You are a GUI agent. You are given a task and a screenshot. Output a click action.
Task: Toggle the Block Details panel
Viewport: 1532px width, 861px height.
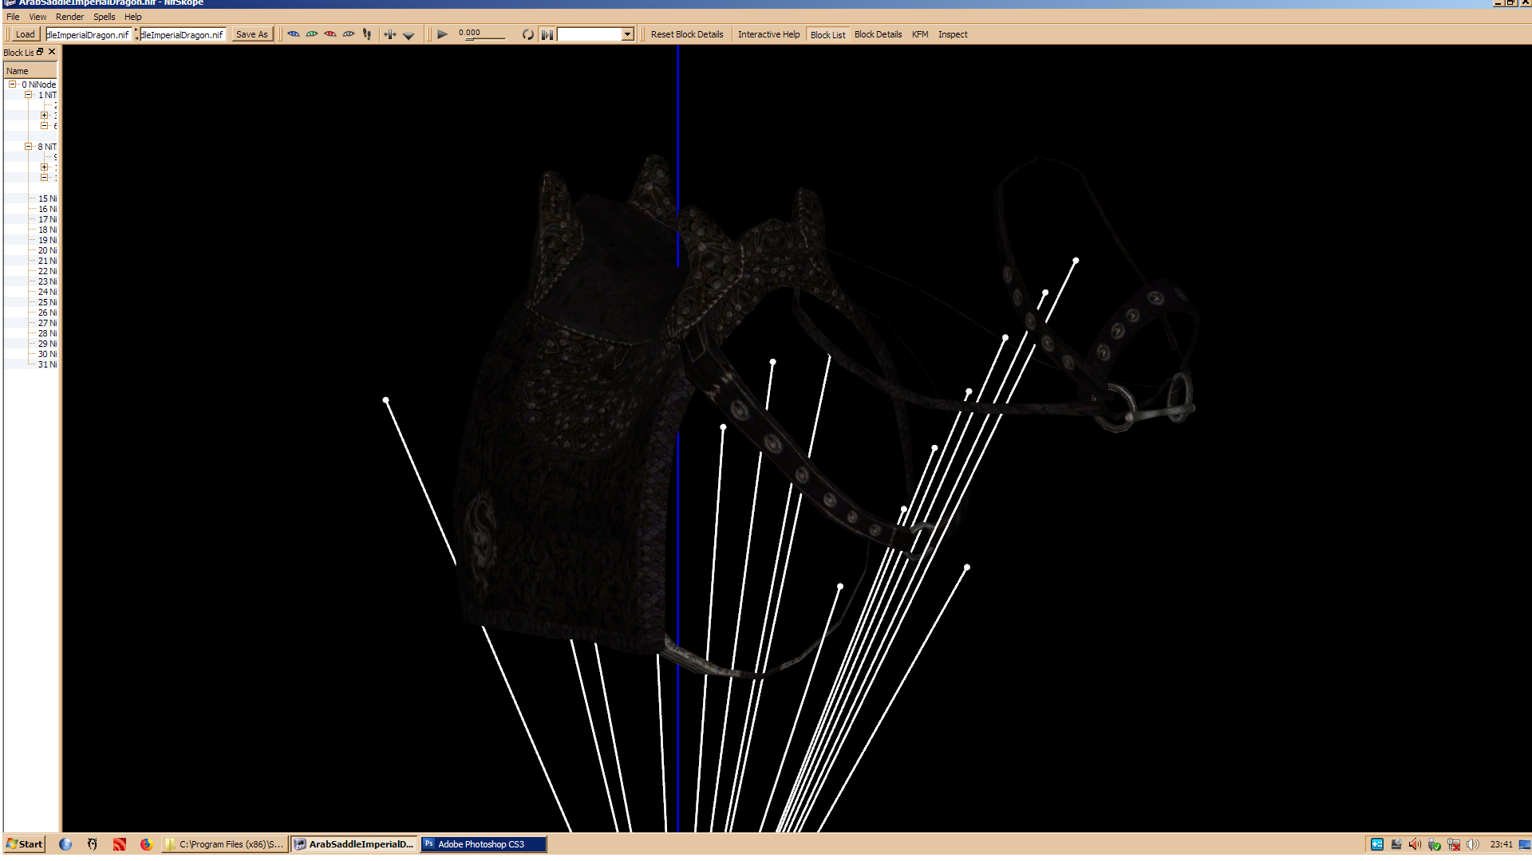878,34
